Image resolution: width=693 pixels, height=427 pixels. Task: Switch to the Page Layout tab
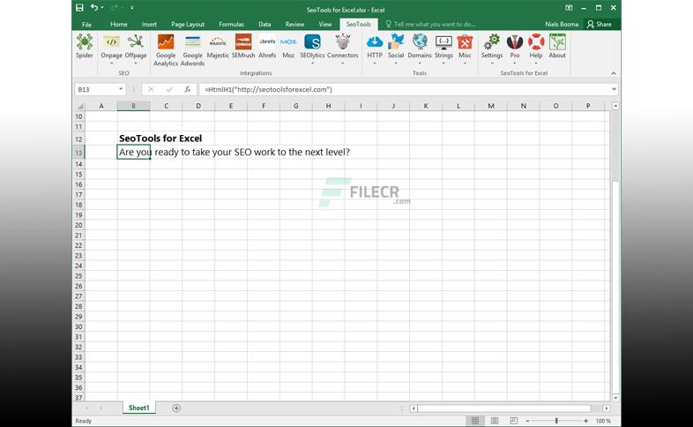coord(188,25)
